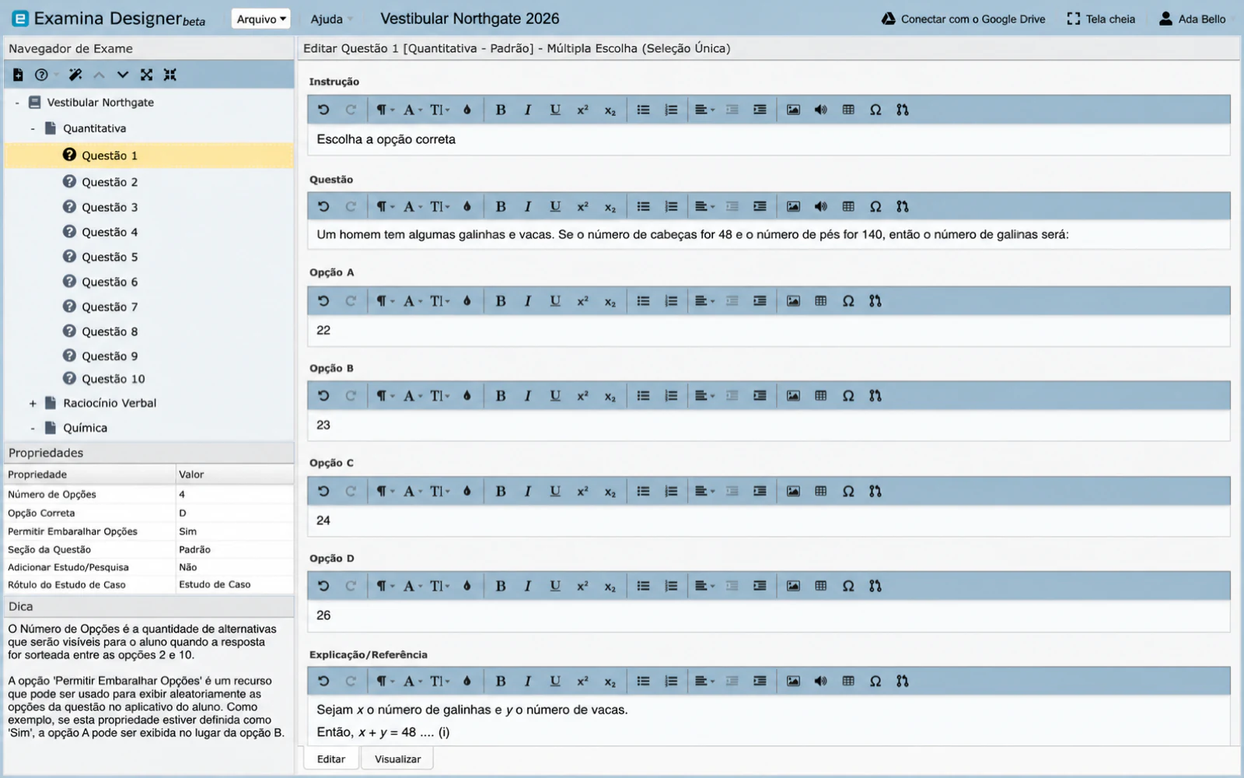The height and width of the screenshot is (778, 1244).
Task: Add a new section in Exam Navigator
Action: click(x=18, y=75)
